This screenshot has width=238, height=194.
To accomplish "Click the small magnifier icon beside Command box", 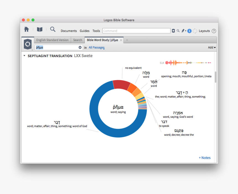I will [178, 31].
